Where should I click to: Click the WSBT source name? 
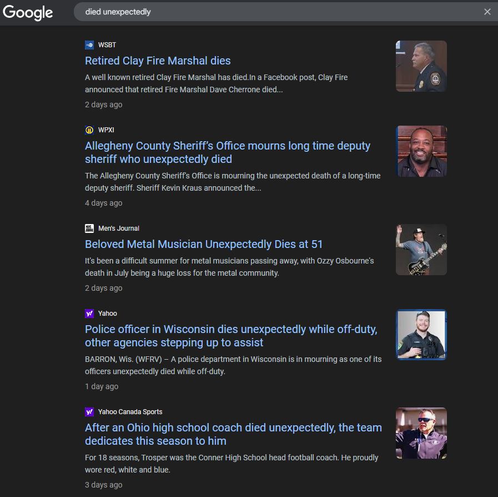(x=107, y=45)
